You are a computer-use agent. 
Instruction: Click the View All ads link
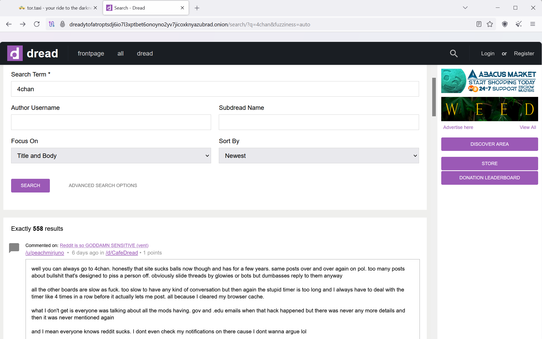coord(528,127)
